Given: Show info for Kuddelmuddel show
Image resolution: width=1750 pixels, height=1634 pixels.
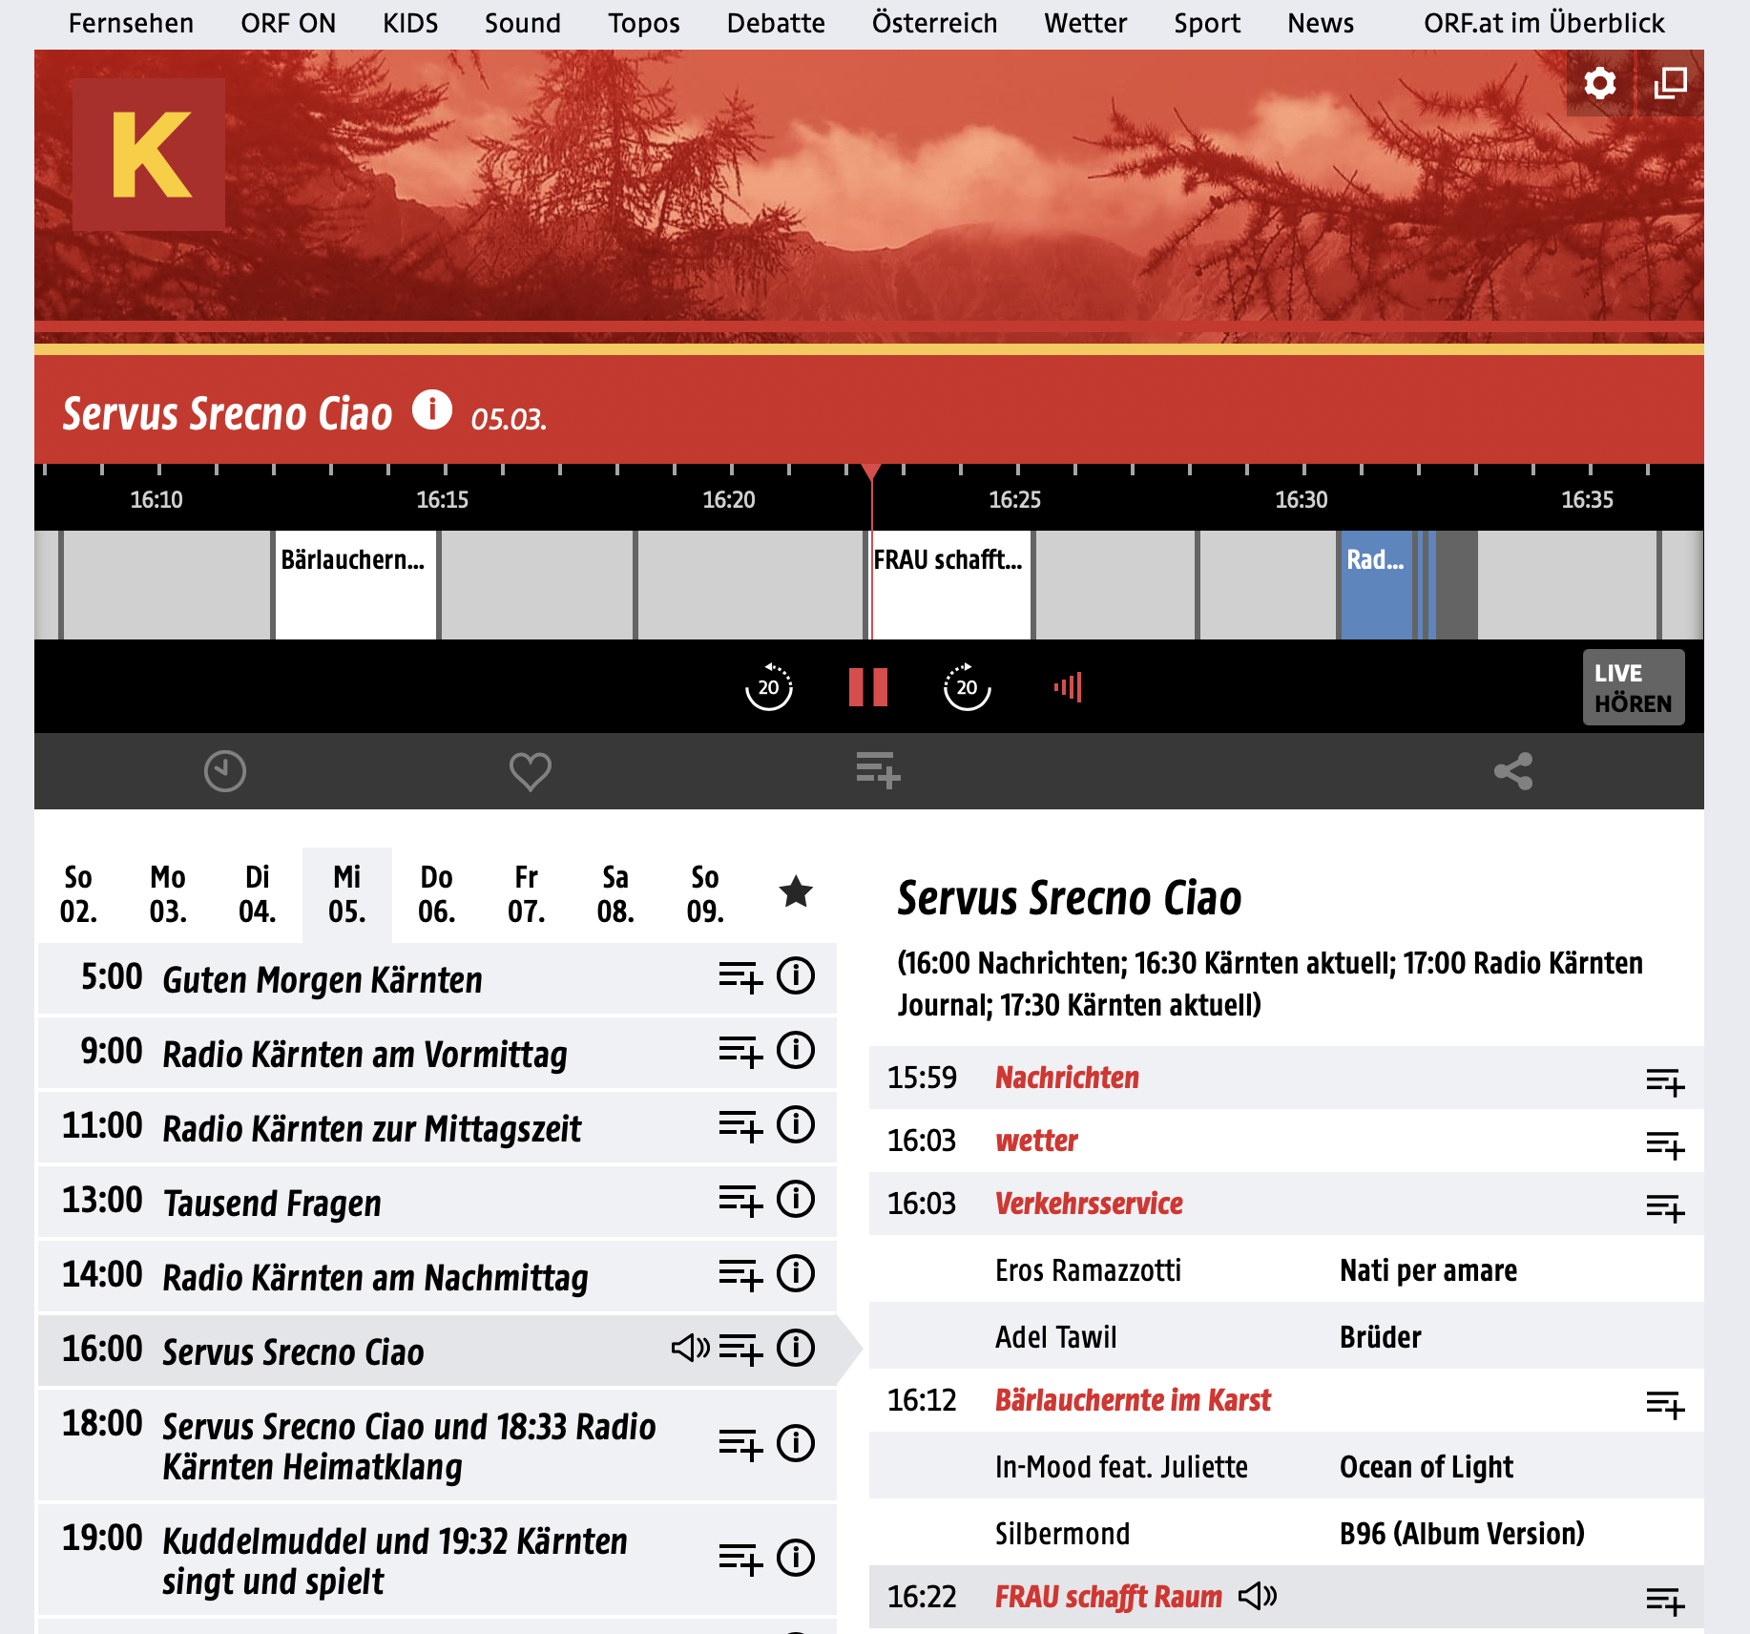Looking at the screenshot, I should [x=796, y=1558].
